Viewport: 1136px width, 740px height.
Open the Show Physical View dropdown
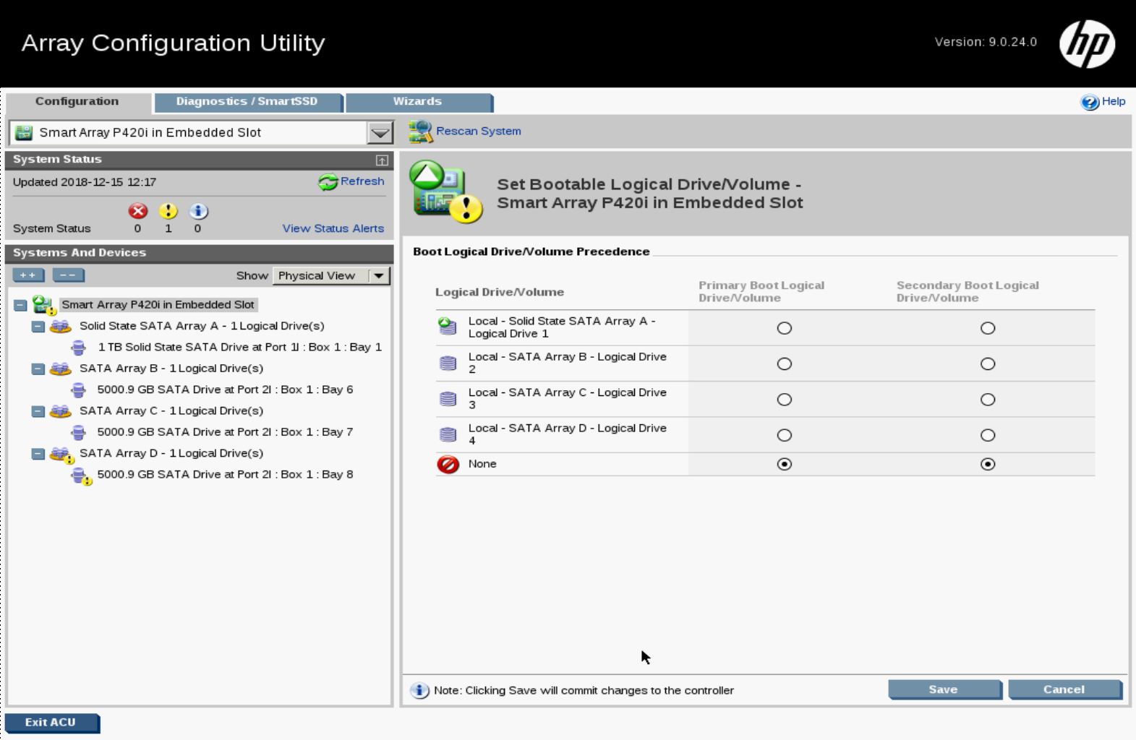378,276
